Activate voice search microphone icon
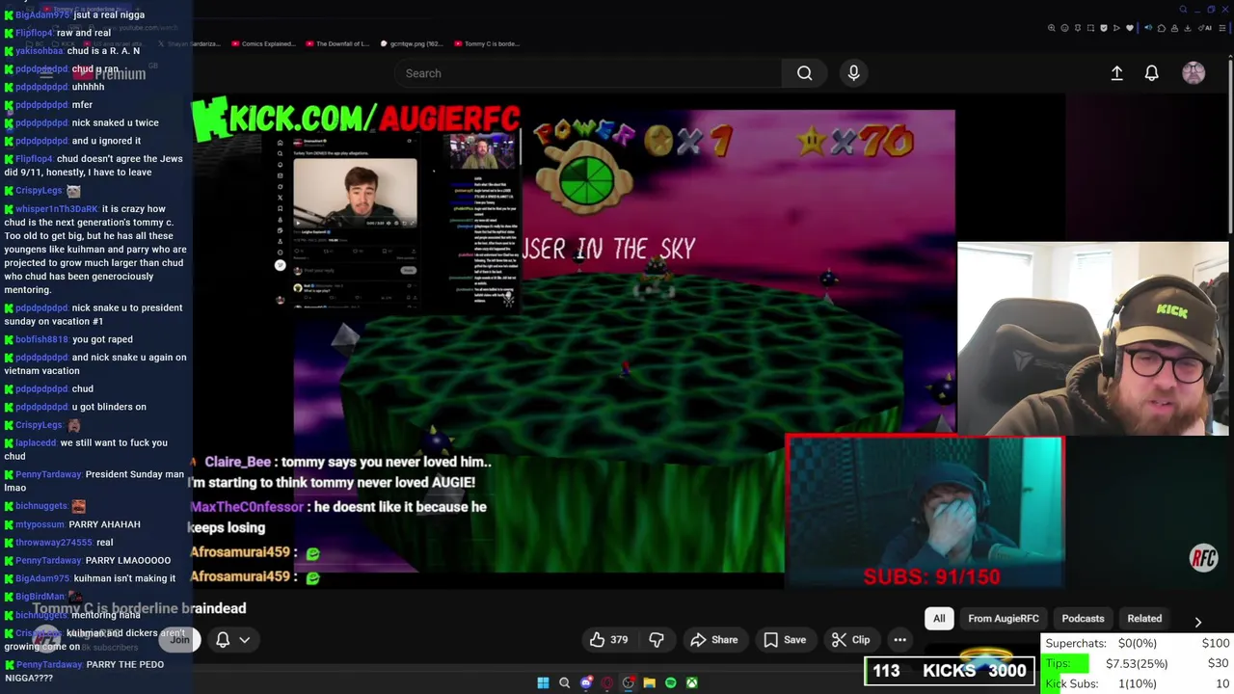 coord(853,73)
